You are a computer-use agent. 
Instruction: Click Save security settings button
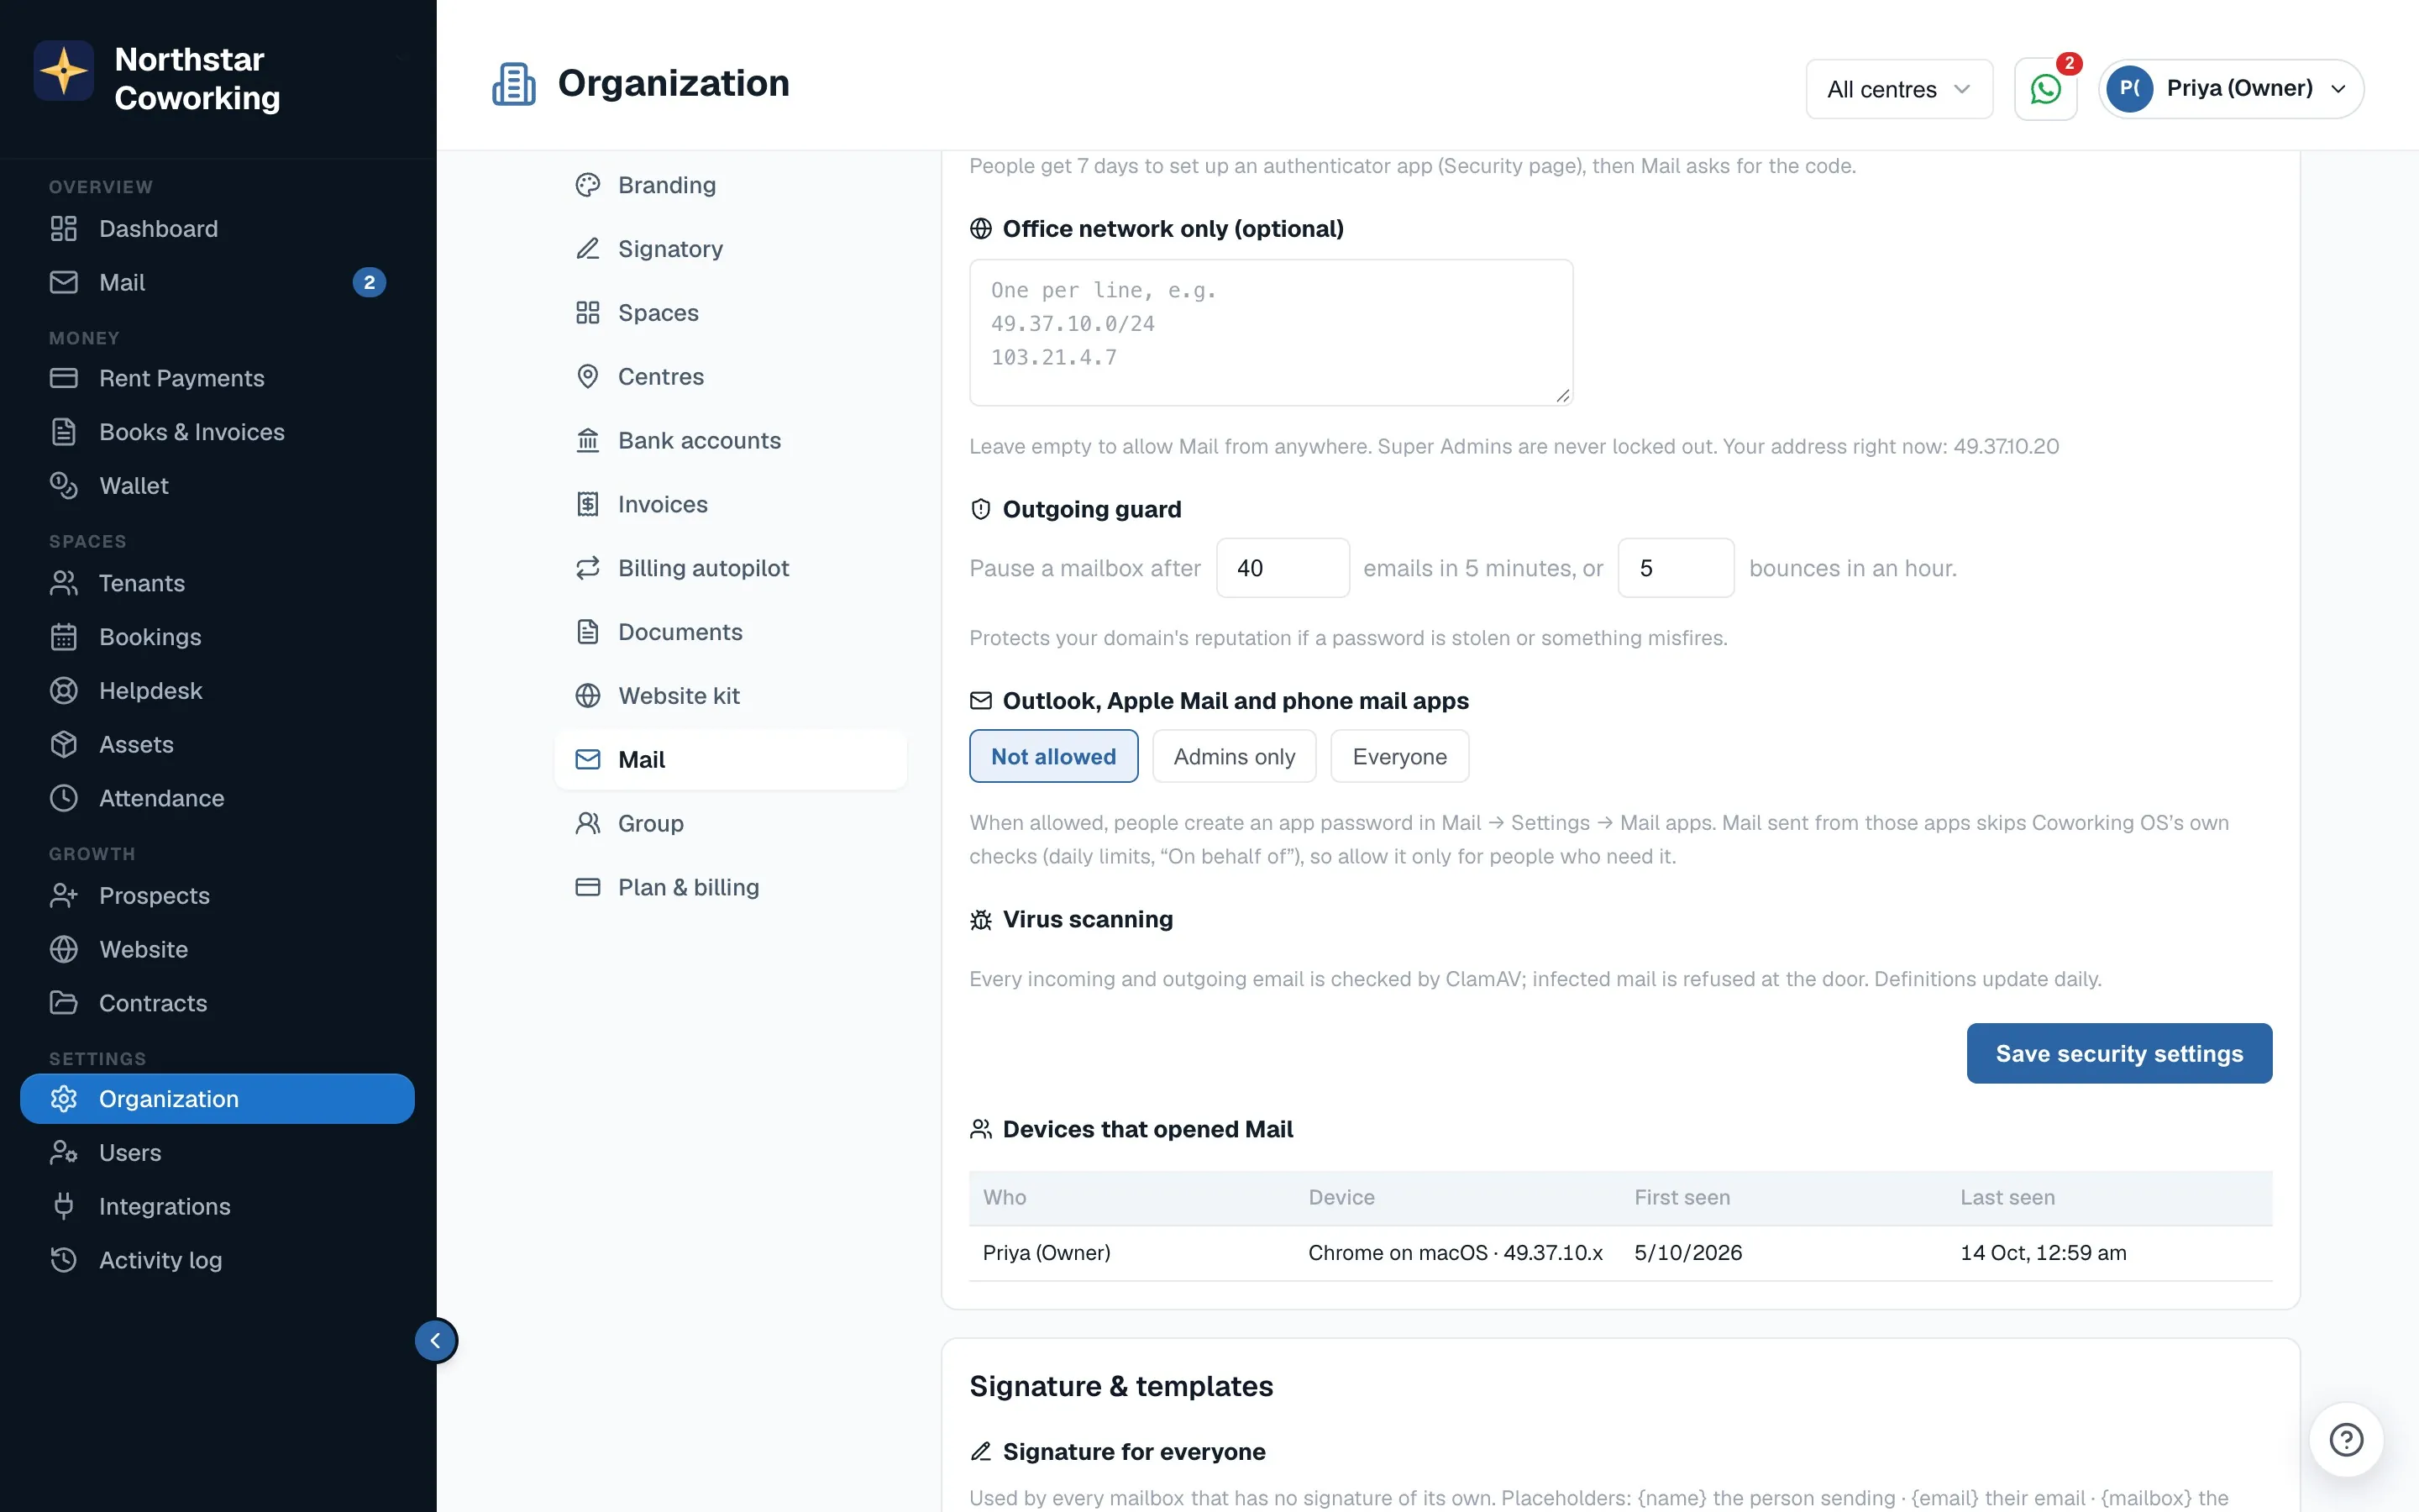tap(2119, 1054)
